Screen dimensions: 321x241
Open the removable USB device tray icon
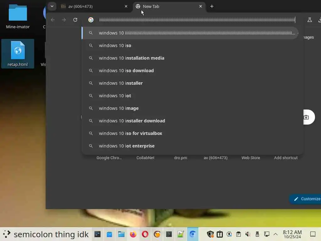pyautogui.click(x=257, y=234)
